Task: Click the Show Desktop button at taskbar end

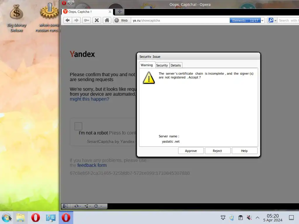Action: (x=291, y=218)
